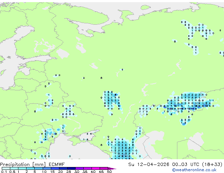Select the 'Su 12-04-2026' date text

click(149, 165)
